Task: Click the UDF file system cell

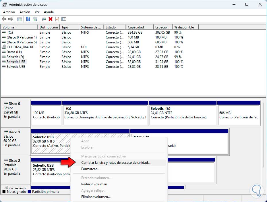Action: click(x=84, y=47)
